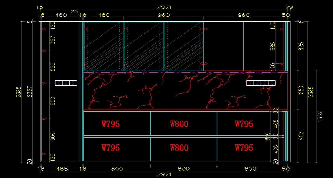The width and height of the screenshot is (333, 178).
Task: Click the 1552 vertical dimension text
Action: pyautogui.click(x=320, y=116)
